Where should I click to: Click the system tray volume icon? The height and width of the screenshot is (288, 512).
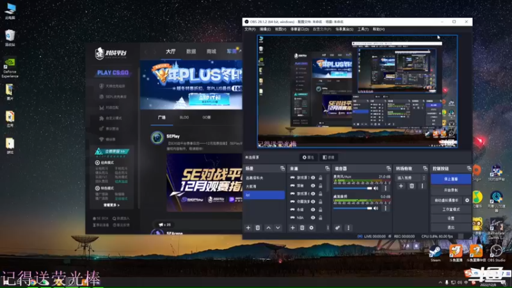click(460, 282)
